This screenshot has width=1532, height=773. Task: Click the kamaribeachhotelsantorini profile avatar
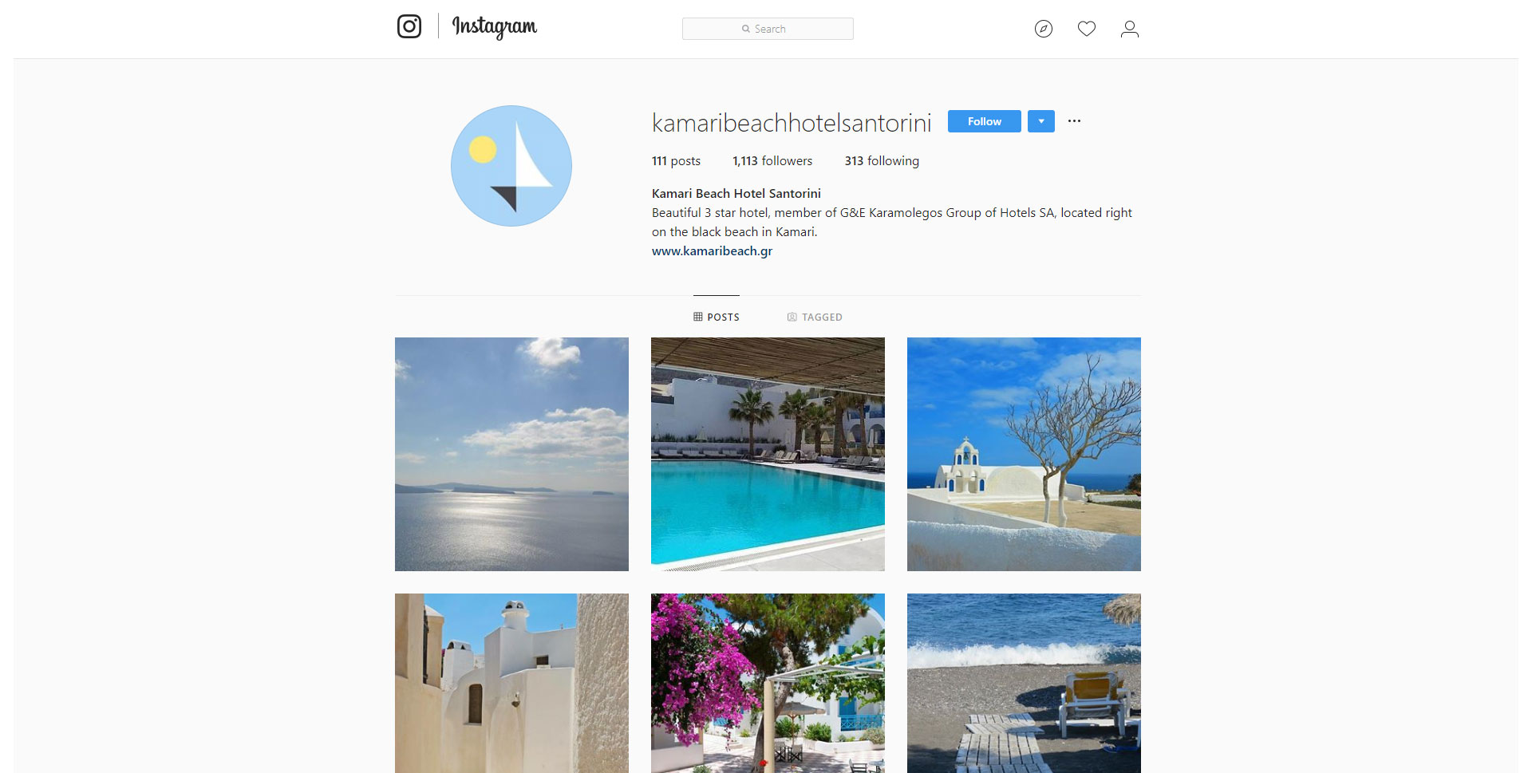tap(511, 166)
